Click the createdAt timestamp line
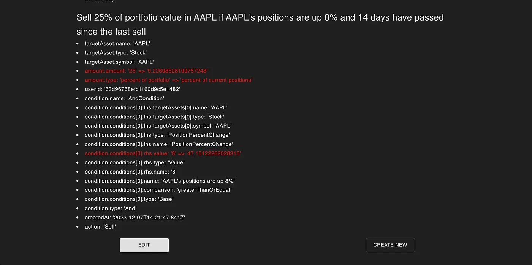Viewport: 532px width, 265px height. pos(135,218)
